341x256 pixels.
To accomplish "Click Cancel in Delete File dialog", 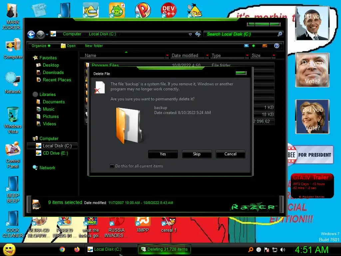I will [x=230, y=154].
